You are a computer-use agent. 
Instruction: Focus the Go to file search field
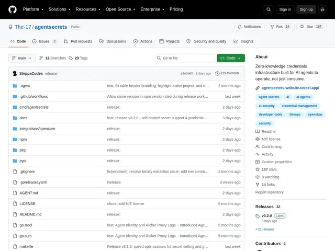point(185,58)
